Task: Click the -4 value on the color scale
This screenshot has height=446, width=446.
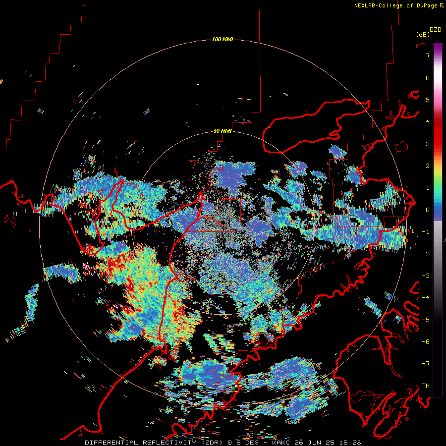Action: click(426, 298)
